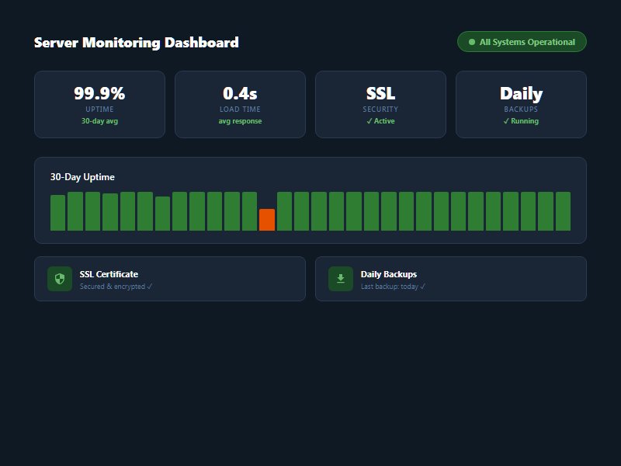
Task: Click the large SSL heading in Security card
Action: 380,93
